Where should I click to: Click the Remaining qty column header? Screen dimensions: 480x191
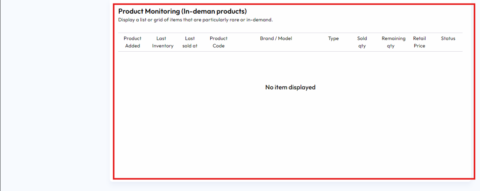pyautogui.click(x=393, y=42)
